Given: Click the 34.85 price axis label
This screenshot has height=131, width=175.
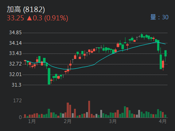Looking at the screenshot, I should (15, 32).
